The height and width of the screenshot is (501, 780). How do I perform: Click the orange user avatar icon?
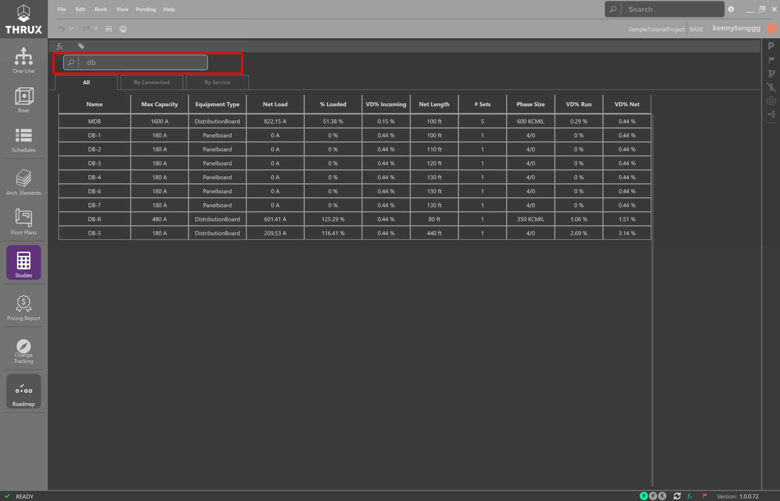pos(772,29)
